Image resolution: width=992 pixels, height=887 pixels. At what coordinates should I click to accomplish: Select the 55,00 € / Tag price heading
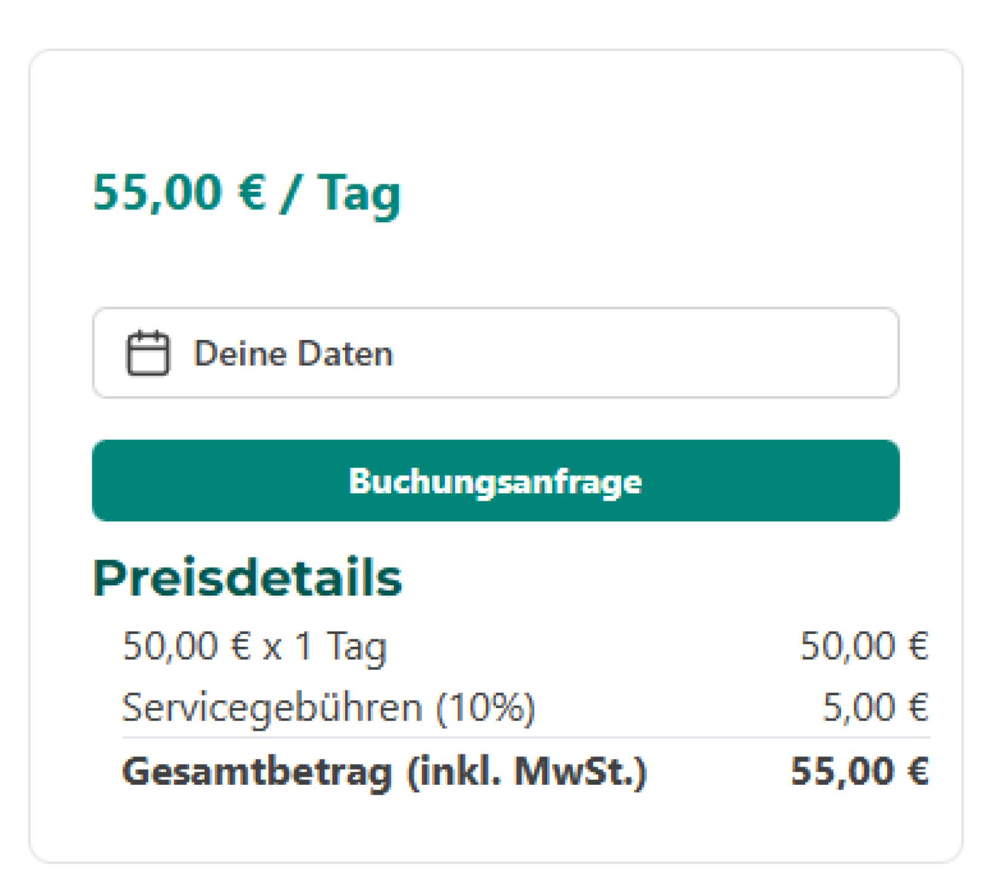246,195
